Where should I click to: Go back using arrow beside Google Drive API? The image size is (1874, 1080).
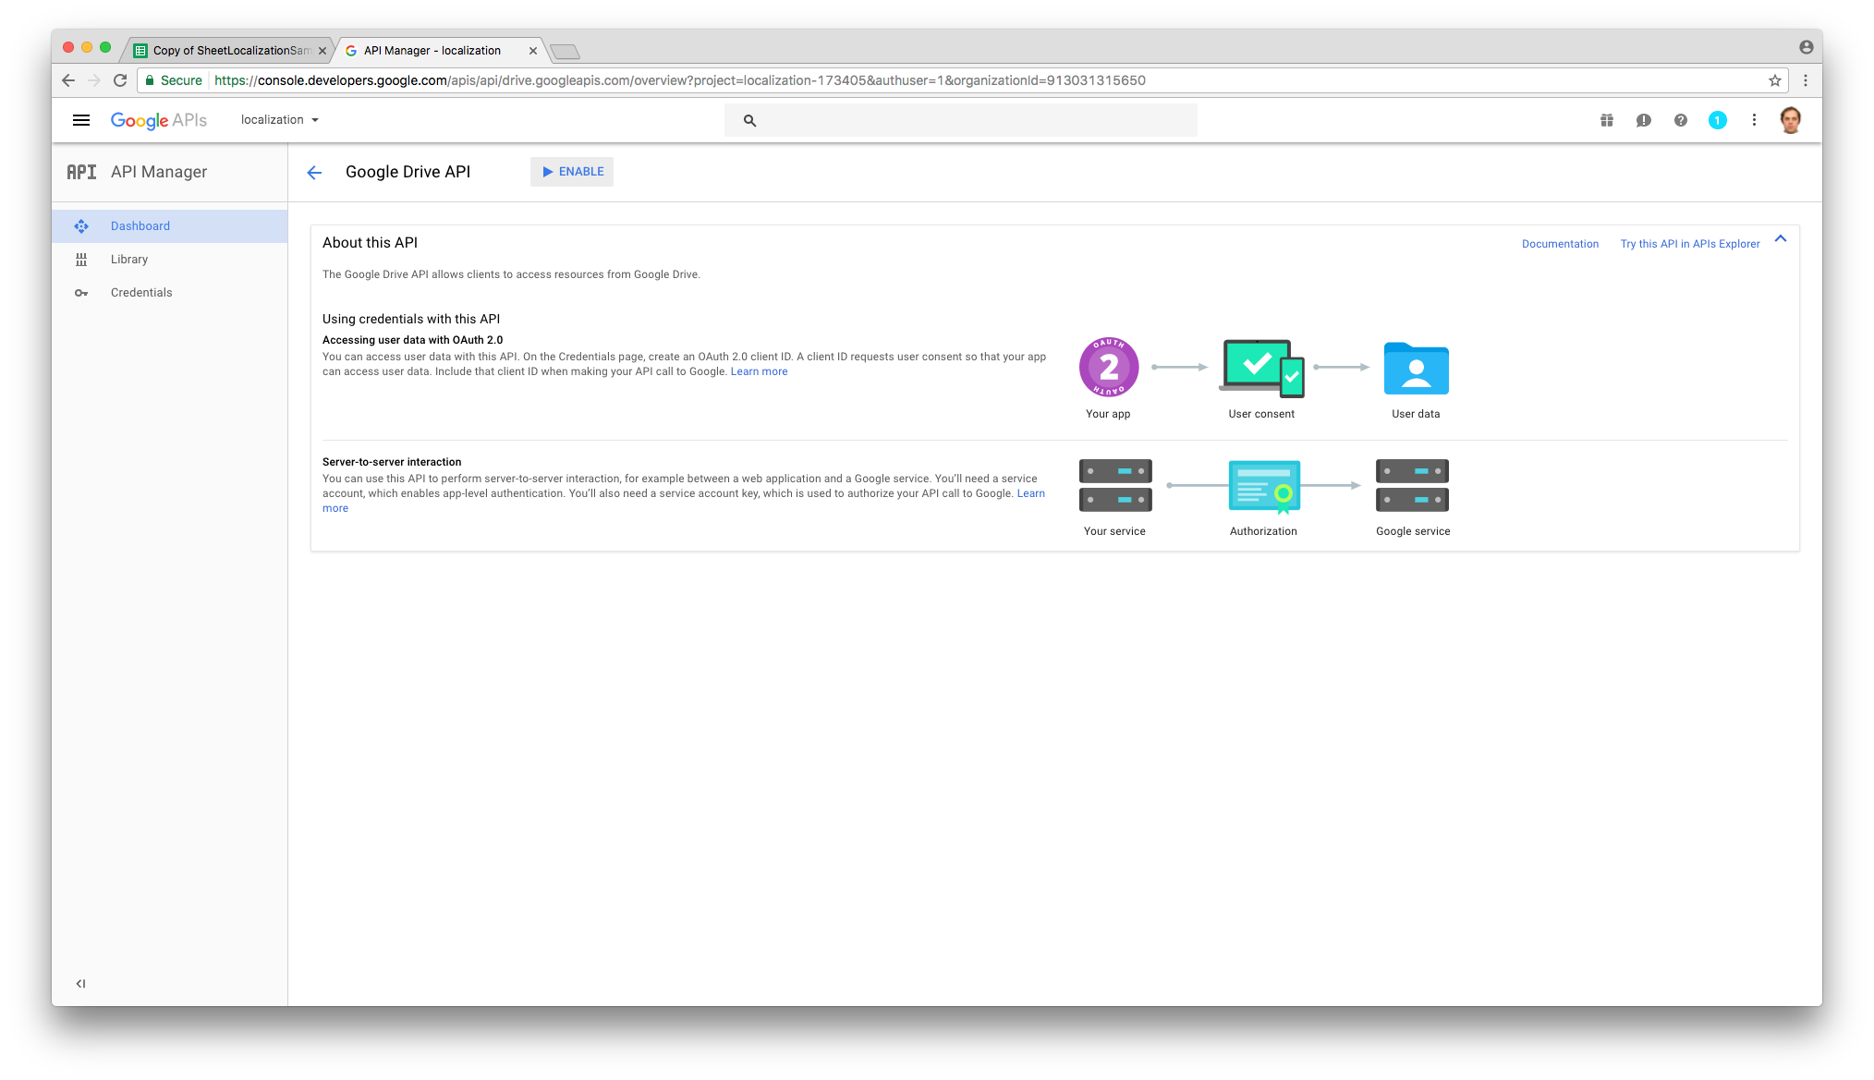(314, 173)
